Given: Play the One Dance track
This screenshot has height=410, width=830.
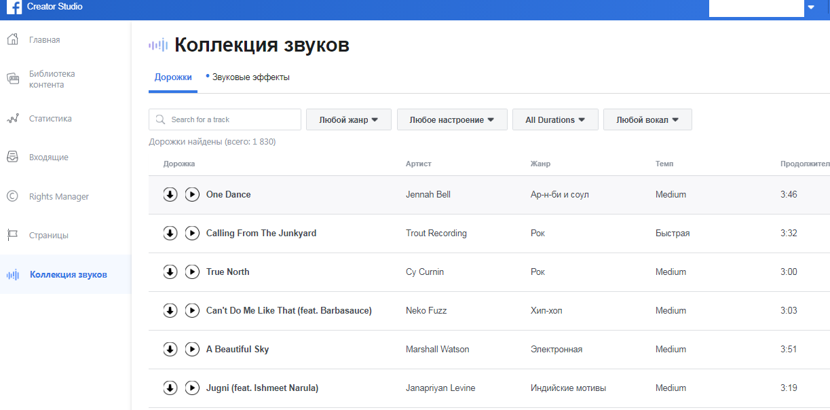Looking at the screenshot, I should tap(192, 194).
